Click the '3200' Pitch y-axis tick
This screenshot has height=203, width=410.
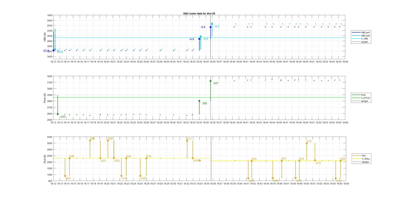pos(49,76)
